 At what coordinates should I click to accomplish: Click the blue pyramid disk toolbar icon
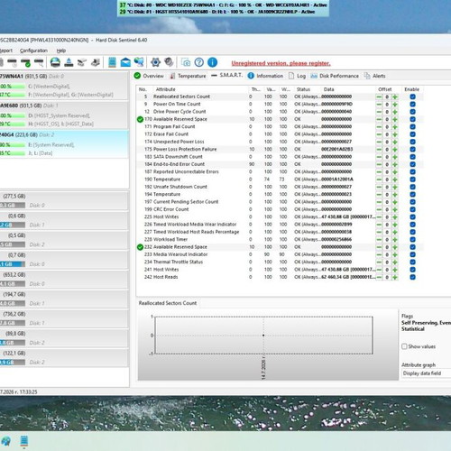coord(69,62)
